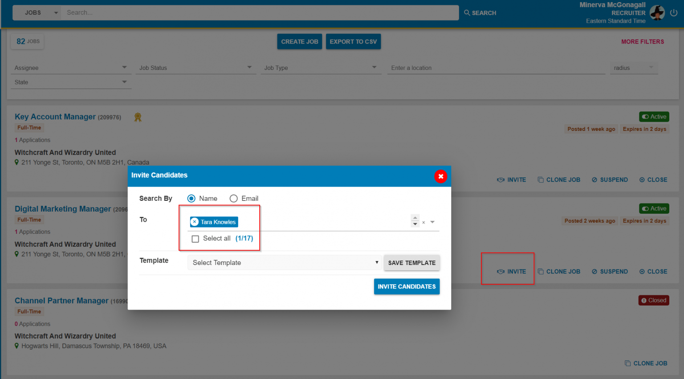Clone the Digital Marketing Manager job
Image resolution: width=684 pixels, height=379 pixels.
point(559,271)
